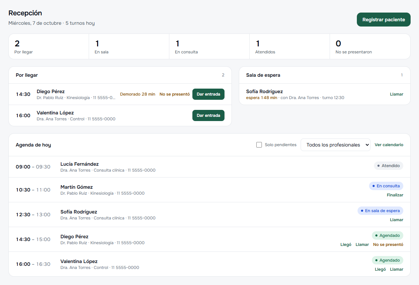Screen dimensions: 419x285
Task: Call Sofía Rodríguez from the Sala de espera panel
Action: [397, 94]
